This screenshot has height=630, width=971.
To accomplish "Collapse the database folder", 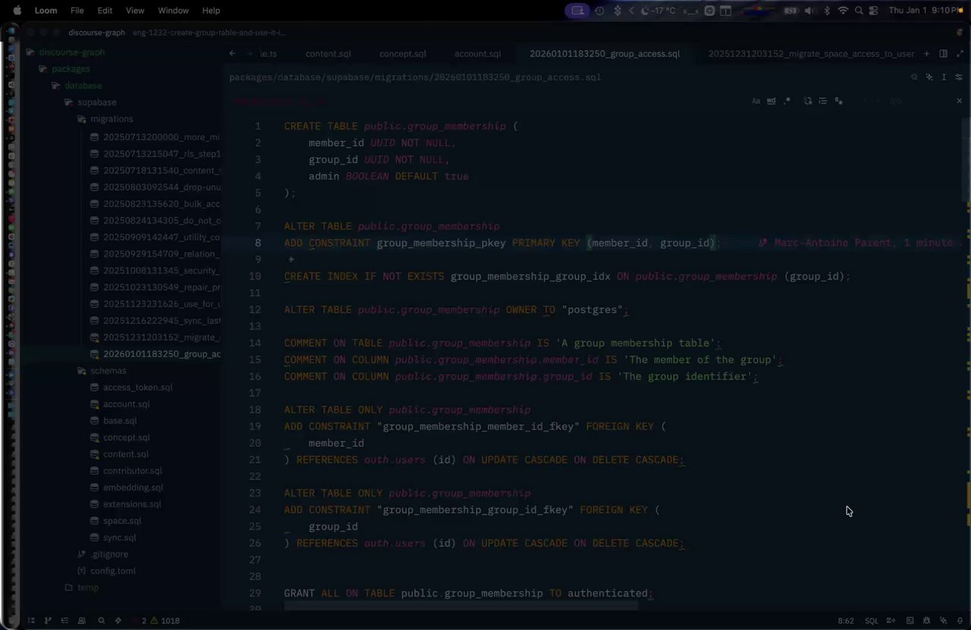I will point(83,86).
